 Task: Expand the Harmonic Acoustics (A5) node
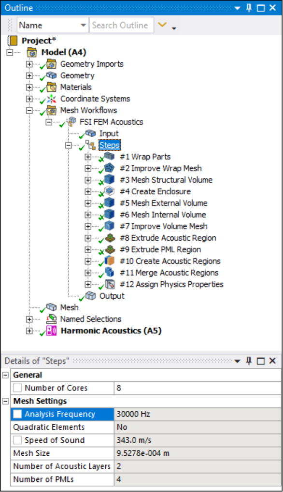click(29, 331)
